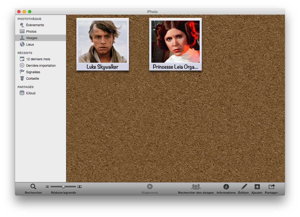View Signalées photos
Screen dimensions: 300x217
click(40, 72)
